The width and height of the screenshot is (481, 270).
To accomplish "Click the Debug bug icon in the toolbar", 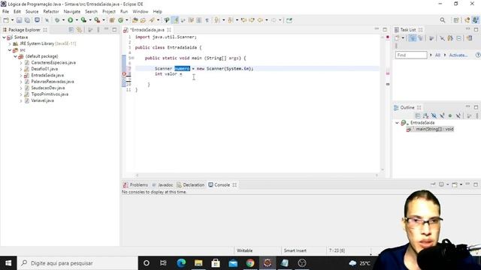I will click(x=57, y=20).
